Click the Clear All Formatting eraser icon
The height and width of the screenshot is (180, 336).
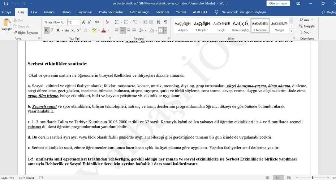click(x=107, y=22)
